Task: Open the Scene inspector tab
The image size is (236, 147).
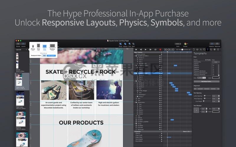Action: pos(197,49)
